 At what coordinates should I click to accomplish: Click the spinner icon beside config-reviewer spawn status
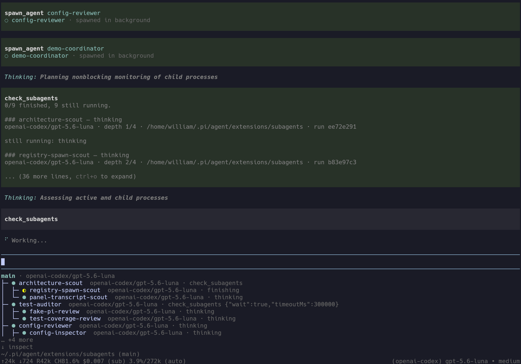click(7, 20)
